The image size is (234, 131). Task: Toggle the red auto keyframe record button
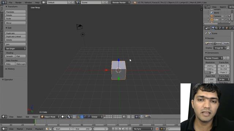tap(157, 129)
